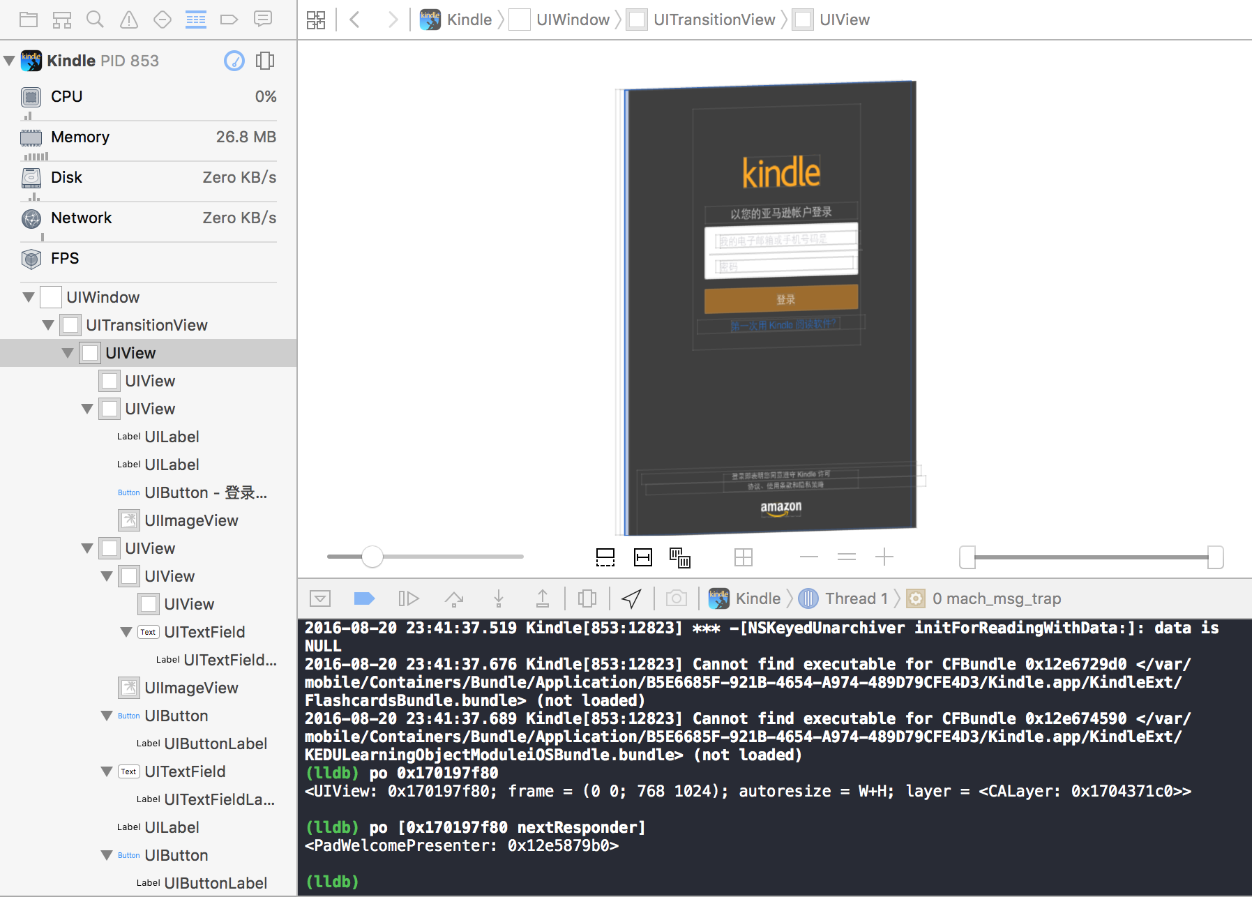
Task: Click the adjust view mode icon
Action: pos(680,557)
